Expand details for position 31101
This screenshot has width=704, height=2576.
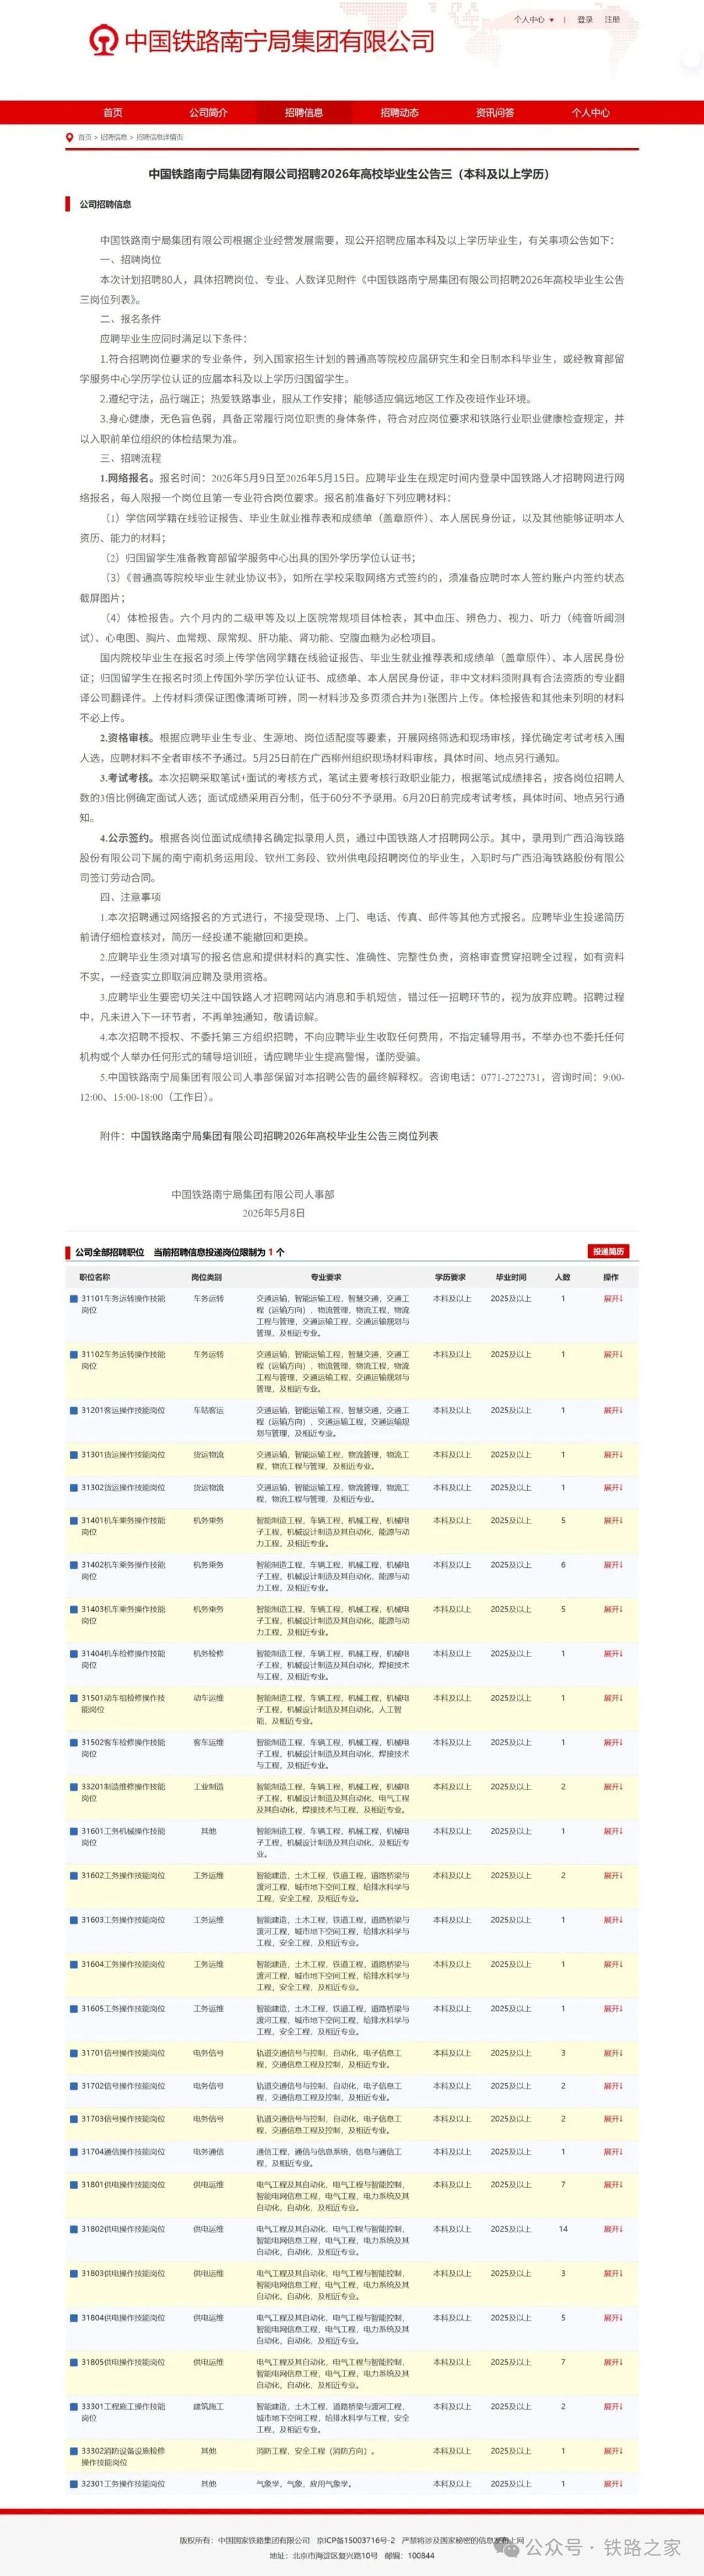point(612,1299)
